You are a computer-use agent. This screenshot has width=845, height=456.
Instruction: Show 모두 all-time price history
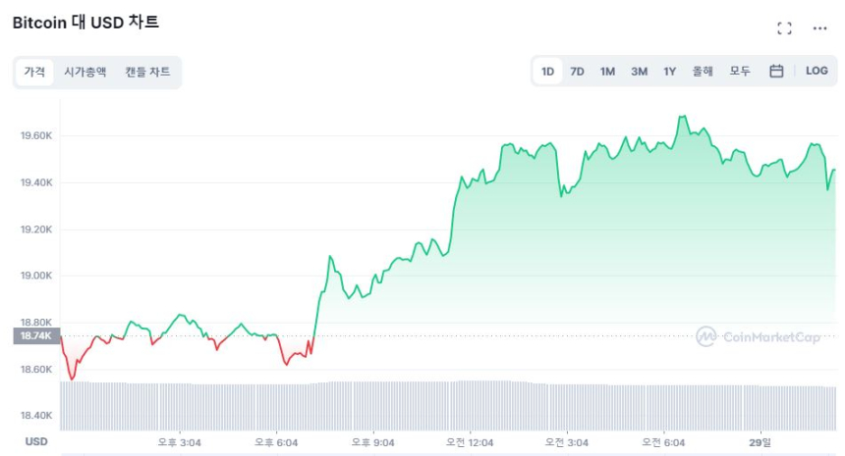[x=740, y=71]
